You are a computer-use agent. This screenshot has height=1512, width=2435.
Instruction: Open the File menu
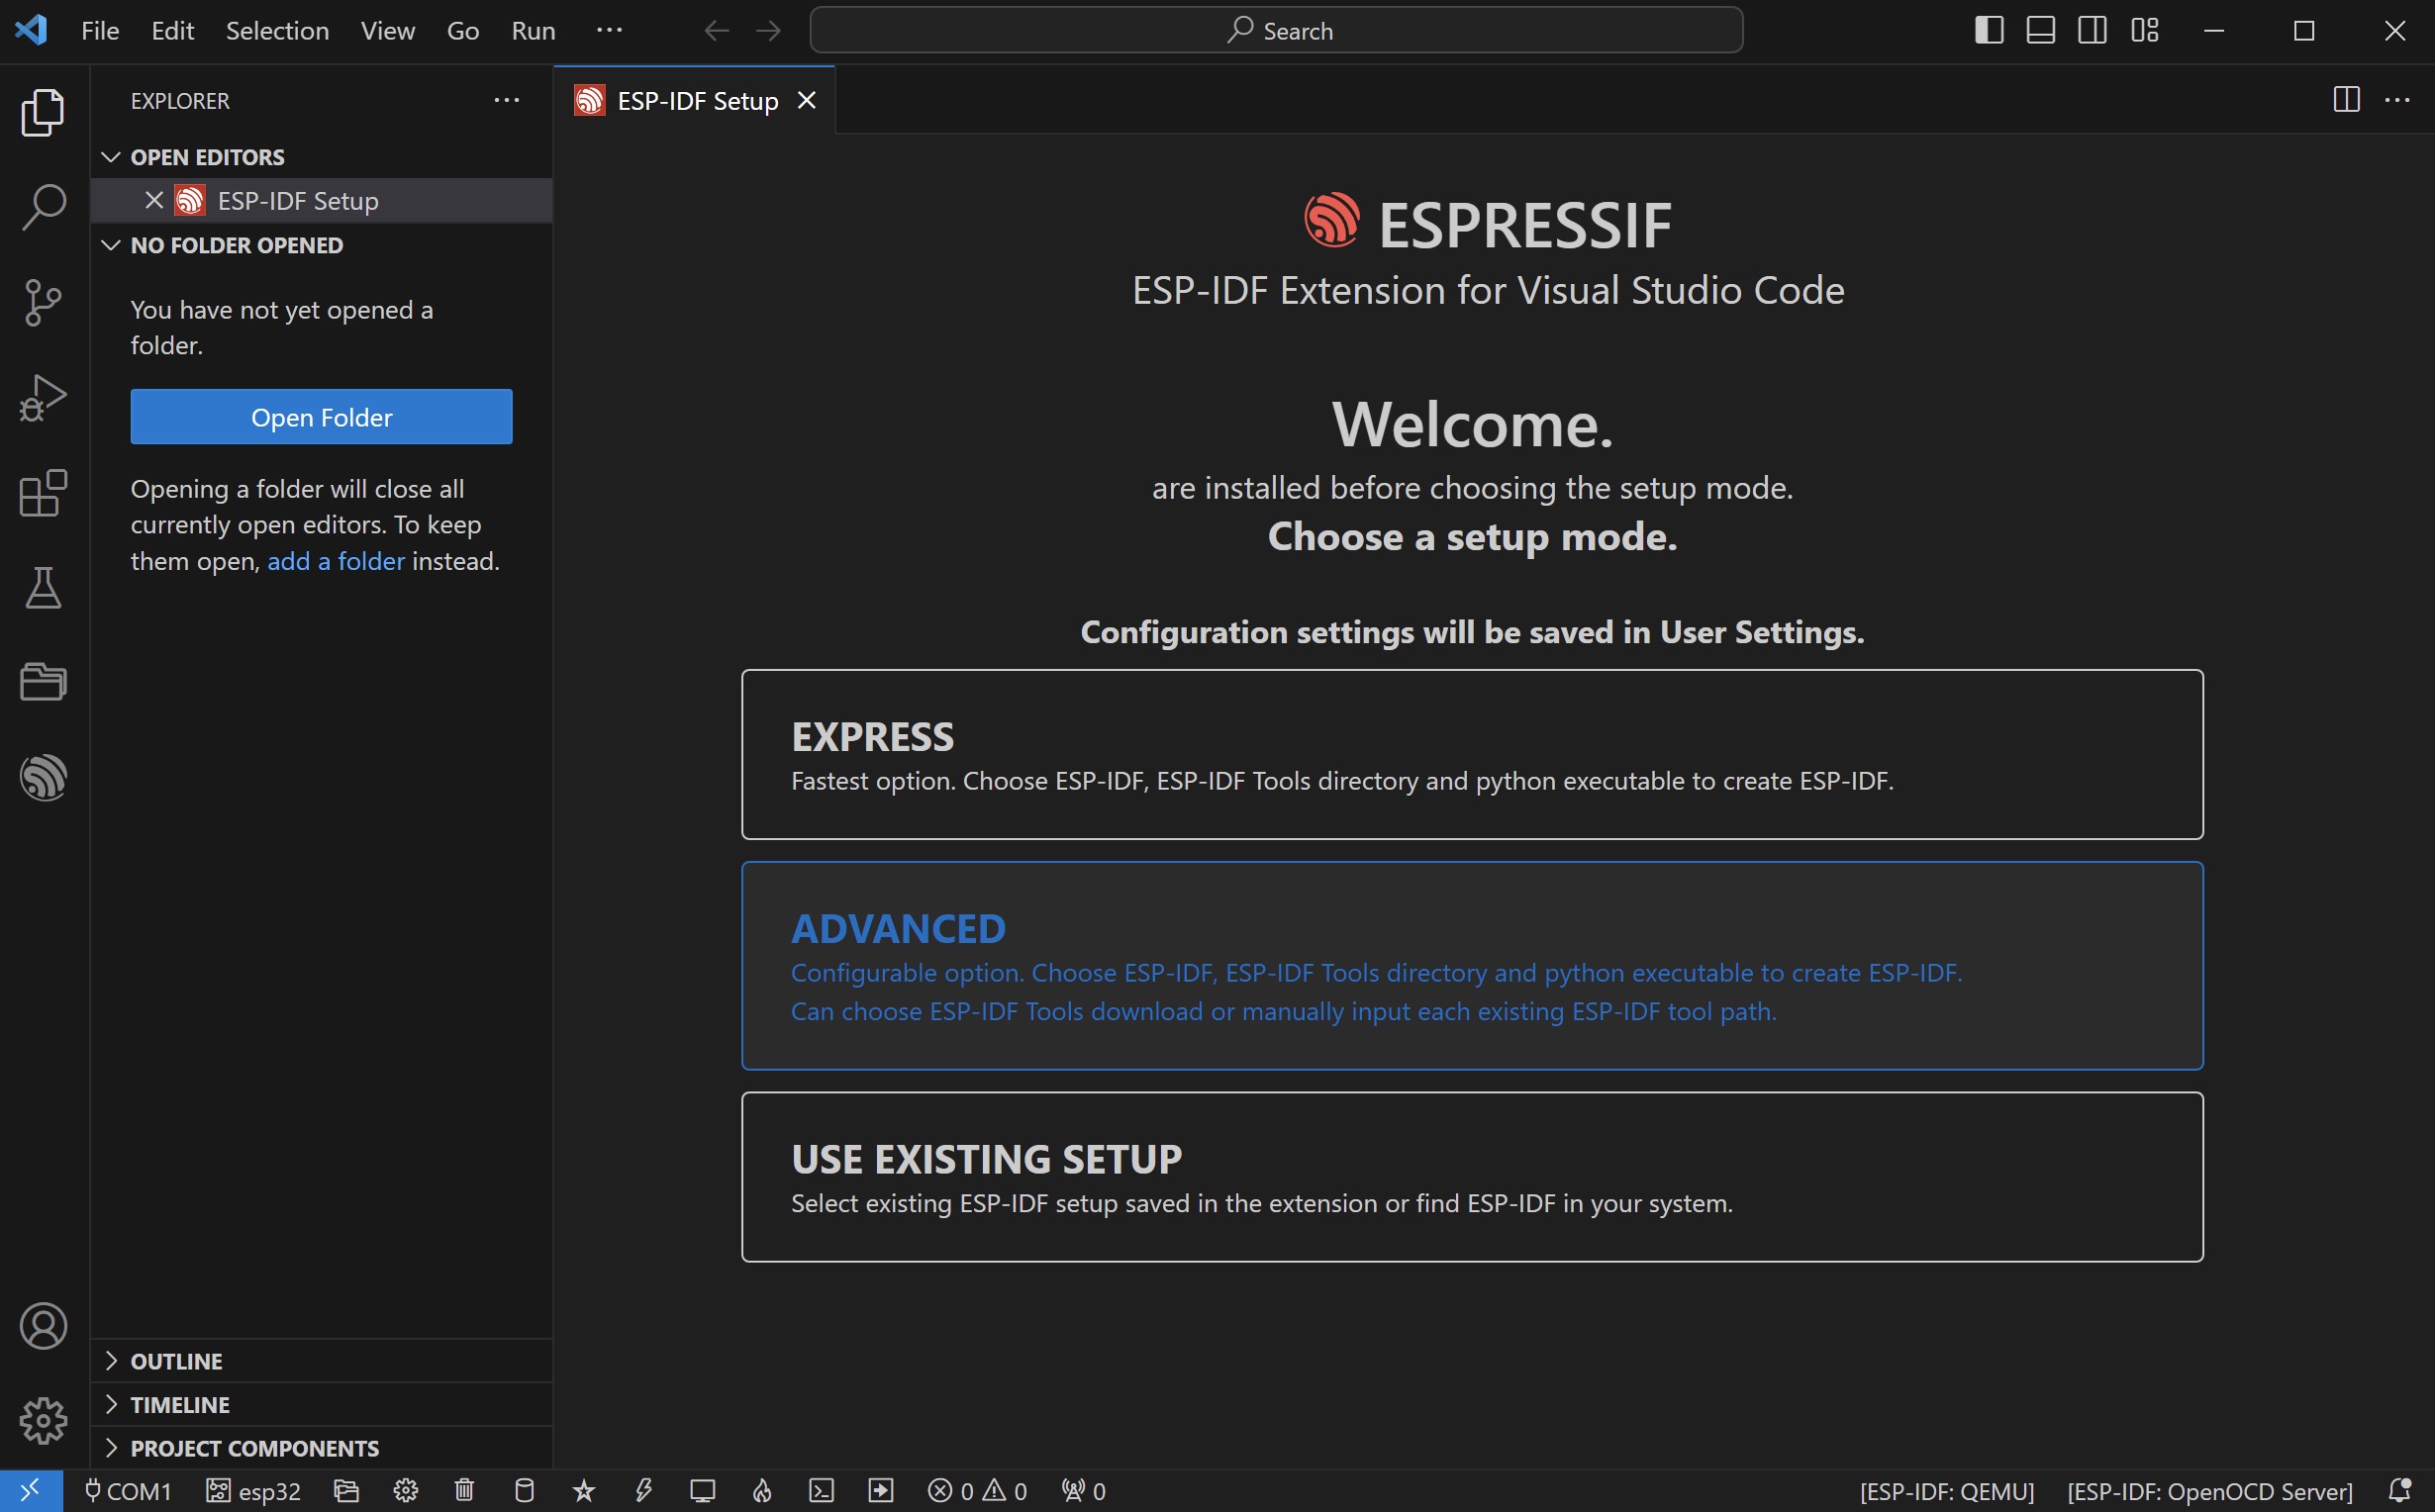(x=100, y=30)
